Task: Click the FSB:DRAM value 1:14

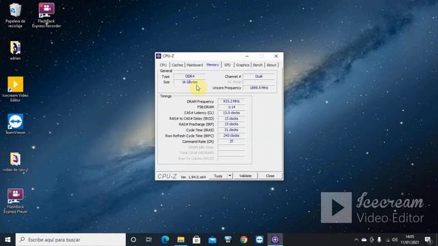Action: [x=231, y=107]
